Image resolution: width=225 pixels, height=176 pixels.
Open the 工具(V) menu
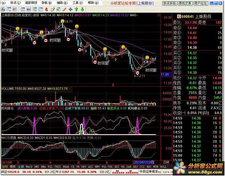(x=78, y=3)
